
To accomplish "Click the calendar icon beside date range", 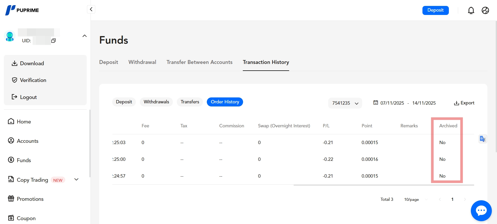I will [376, 103].
